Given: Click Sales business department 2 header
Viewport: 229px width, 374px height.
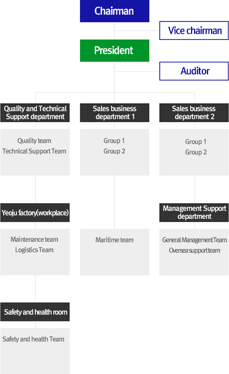Looking at the screenshot, I should [194, 113].
